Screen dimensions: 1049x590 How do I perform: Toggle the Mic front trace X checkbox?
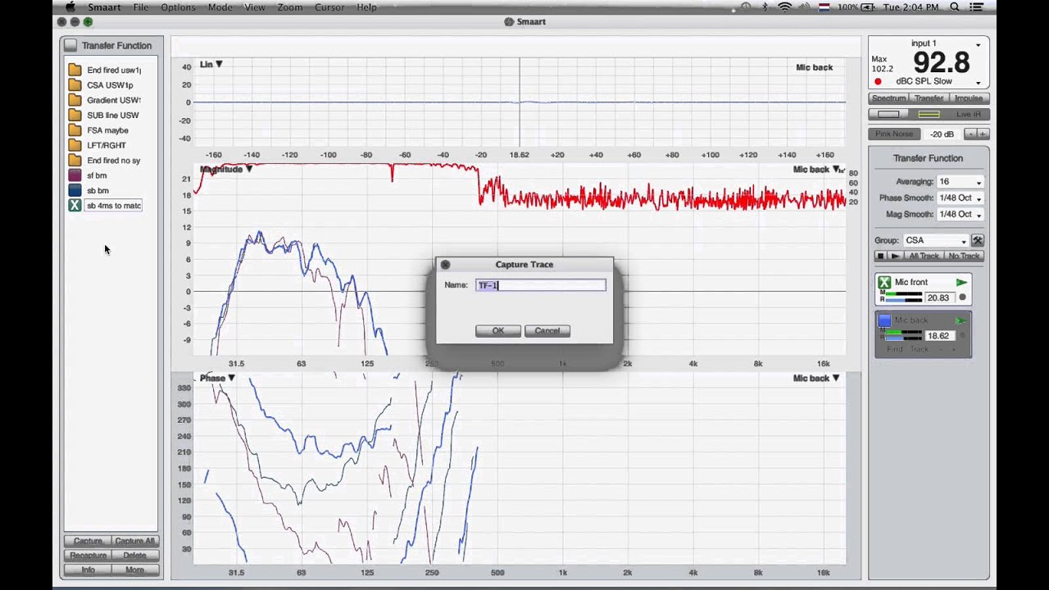click(884, 282)
